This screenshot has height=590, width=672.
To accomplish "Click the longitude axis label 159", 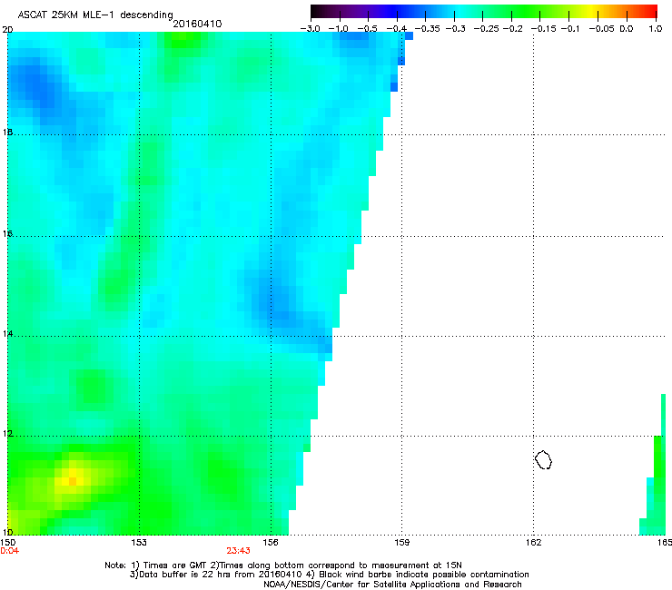I will point(402,543).
